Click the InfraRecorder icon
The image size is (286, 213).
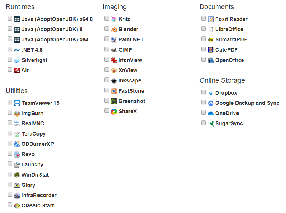coord(17,196)
